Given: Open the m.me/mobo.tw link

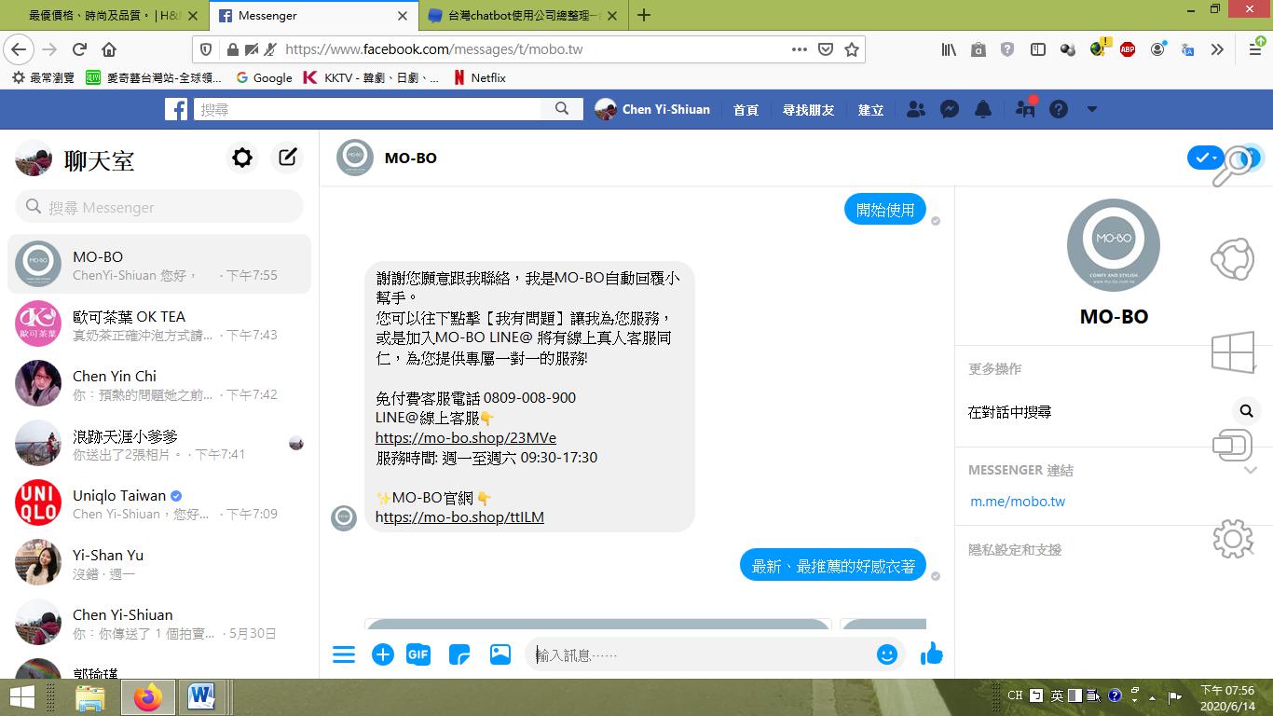Looking at the screenshot, I should click(1018, 501).
